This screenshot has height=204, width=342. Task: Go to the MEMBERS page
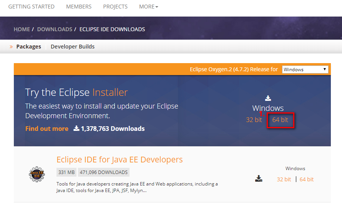[x=79, y=7]
